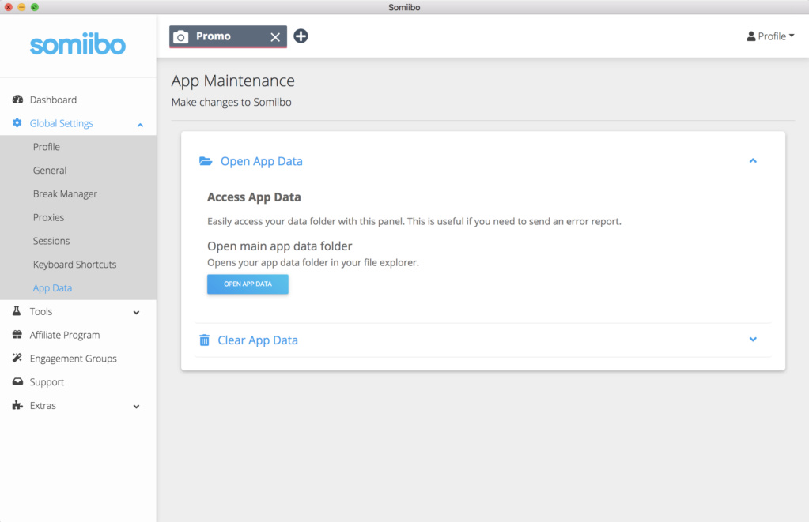
Task: Click the Tools flask icon
Action: (x=17, y=310)
